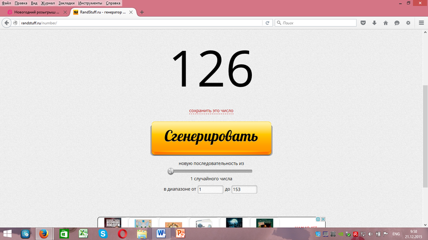
Task: Click the range start field containing 1
Action: (210, 190)
